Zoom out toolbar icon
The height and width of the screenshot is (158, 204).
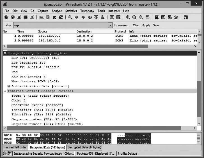pos(134,17)
